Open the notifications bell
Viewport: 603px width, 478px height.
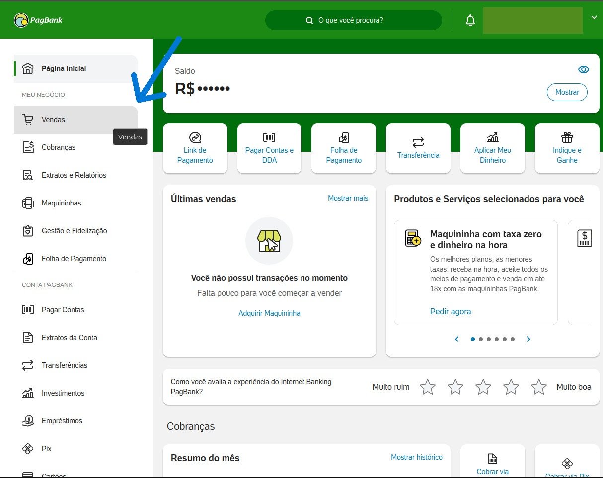[x=470, y=20]
